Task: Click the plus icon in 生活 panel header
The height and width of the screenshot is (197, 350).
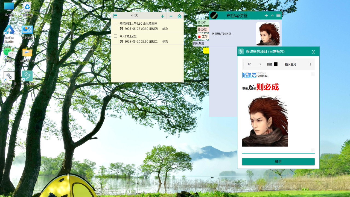Action: pyautogui.click(x=162, y=16)
